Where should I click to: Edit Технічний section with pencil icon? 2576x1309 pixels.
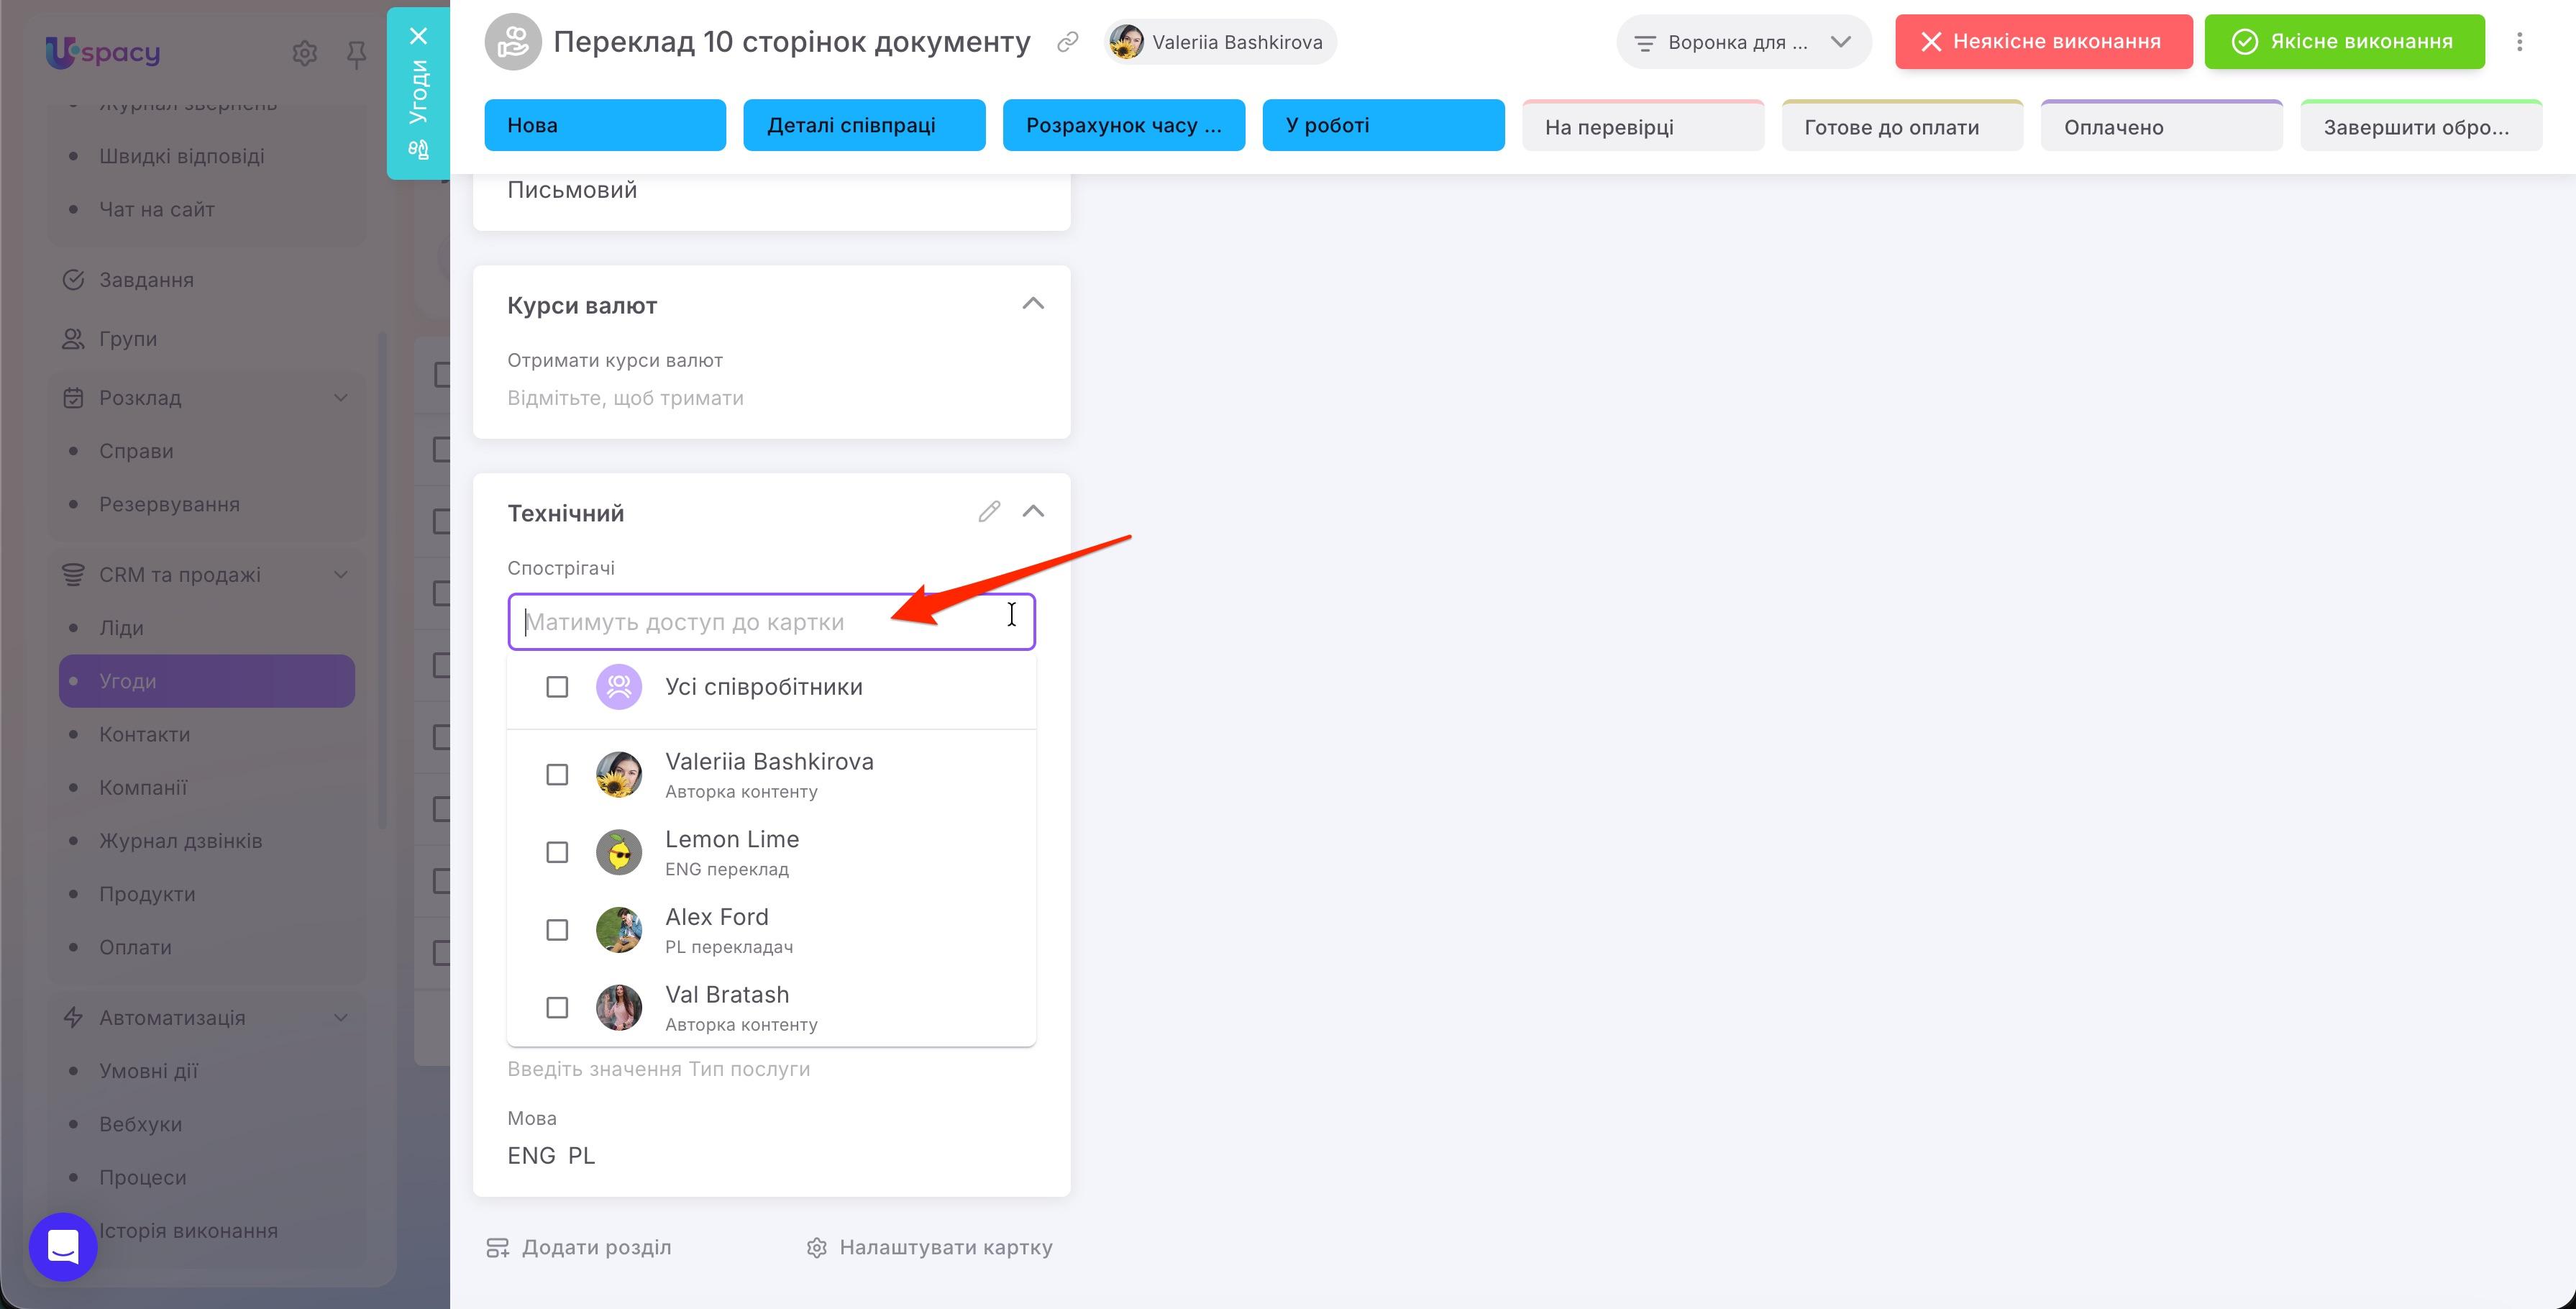[989, 512]
